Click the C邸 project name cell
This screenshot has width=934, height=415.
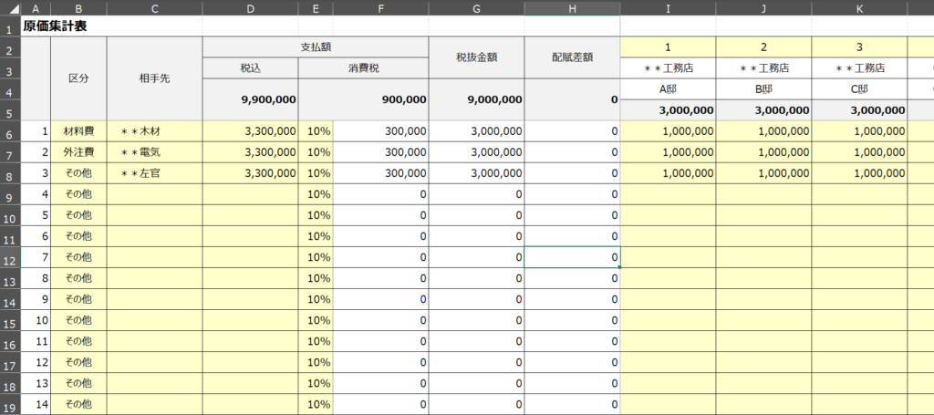click(859, 89)
